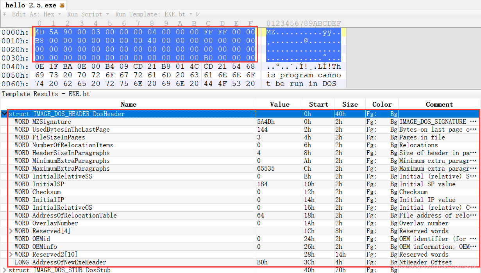Click the value 144 of UsedBytesInTheLastPage
This screenshot has height=273, width=481.
tap(262, 130)
